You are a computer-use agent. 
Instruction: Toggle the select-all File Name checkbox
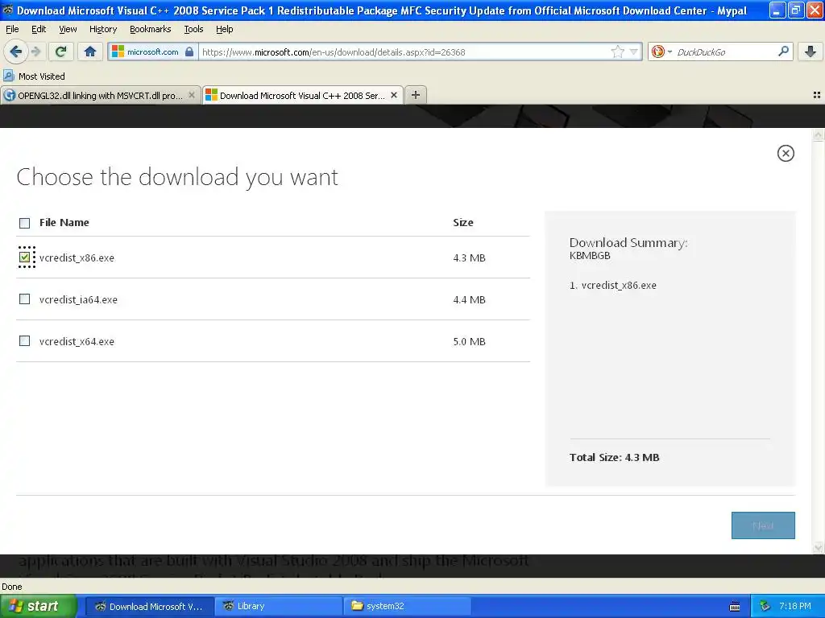[x=24, y=223]
